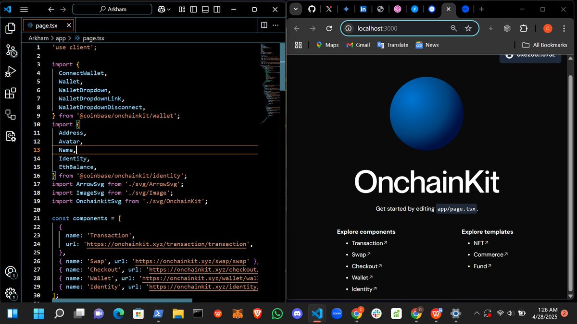View site information icon in address bar

point(349,28)
